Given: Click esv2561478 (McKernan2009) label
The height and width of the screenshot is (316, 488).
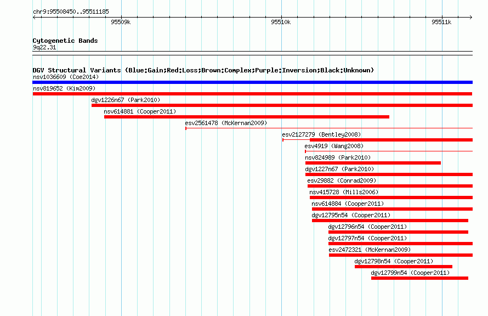Looking at the screenshot, I should [226, 123].
